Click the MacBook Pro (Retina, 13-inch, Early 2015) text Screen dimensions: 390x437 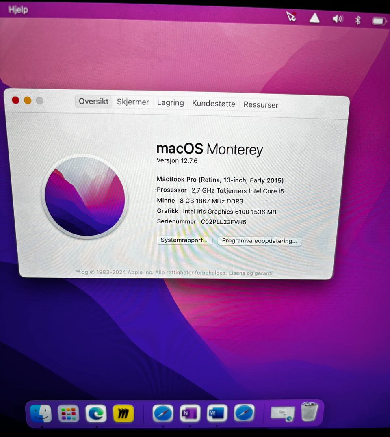point(220,180)
